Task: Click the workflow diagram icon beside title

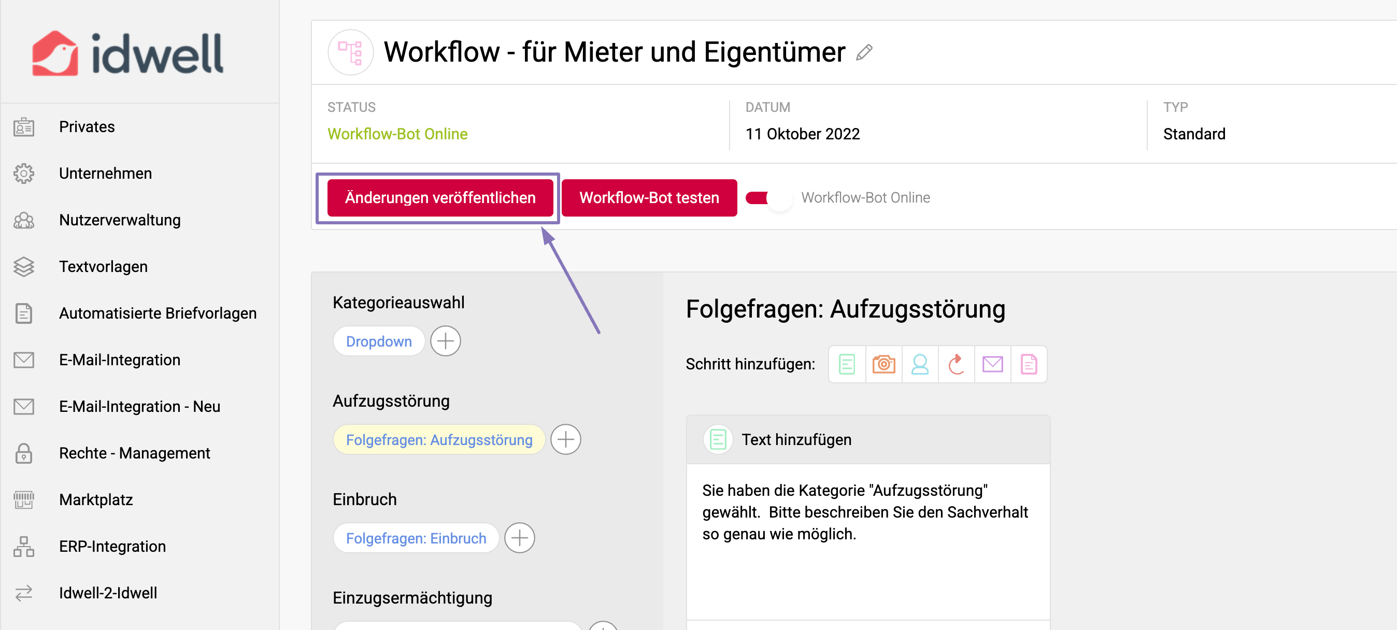Action: click(x=350, y=52)
